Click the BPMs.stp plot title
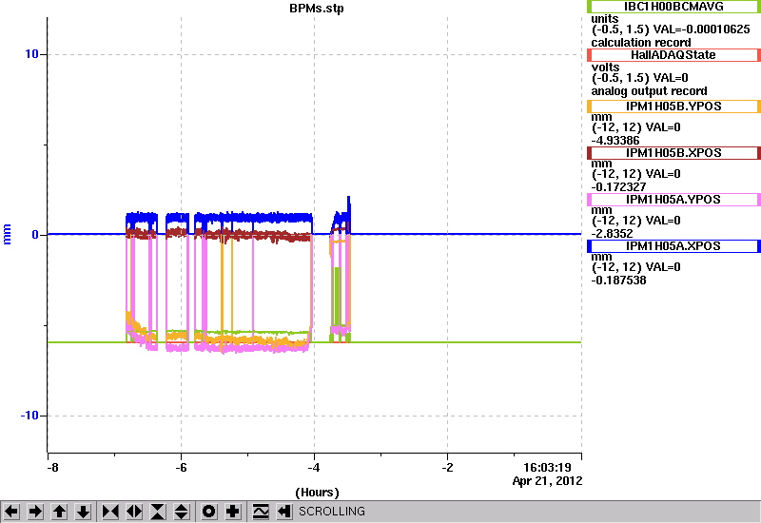 [x=317, y=9]
